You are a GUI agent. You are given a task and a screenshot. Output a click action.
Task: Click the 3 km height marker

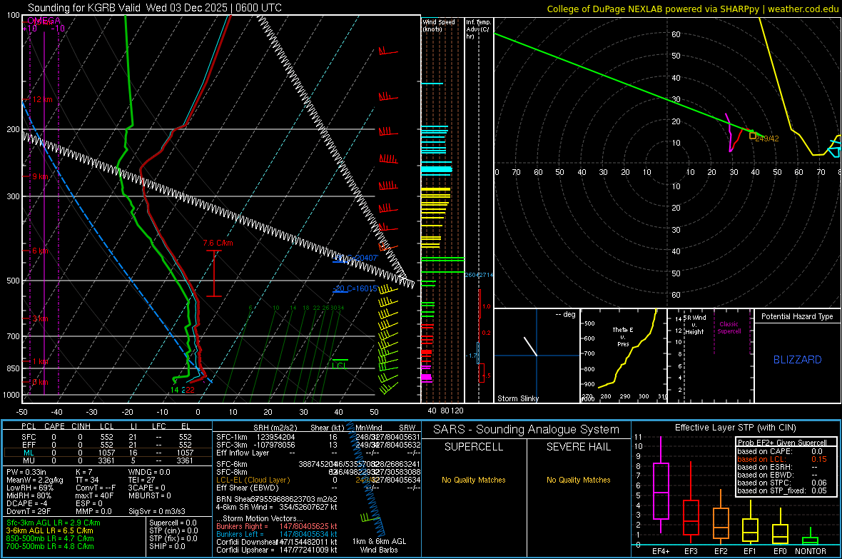40,318
